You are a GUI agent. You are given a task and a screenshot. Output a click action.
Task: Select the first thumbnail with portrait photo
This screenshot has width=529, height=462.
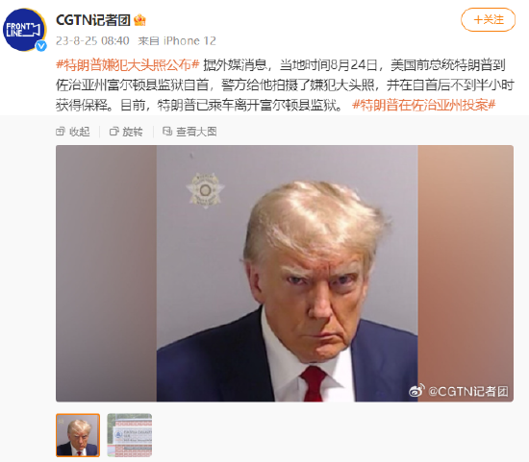click(x=78, y=435)
